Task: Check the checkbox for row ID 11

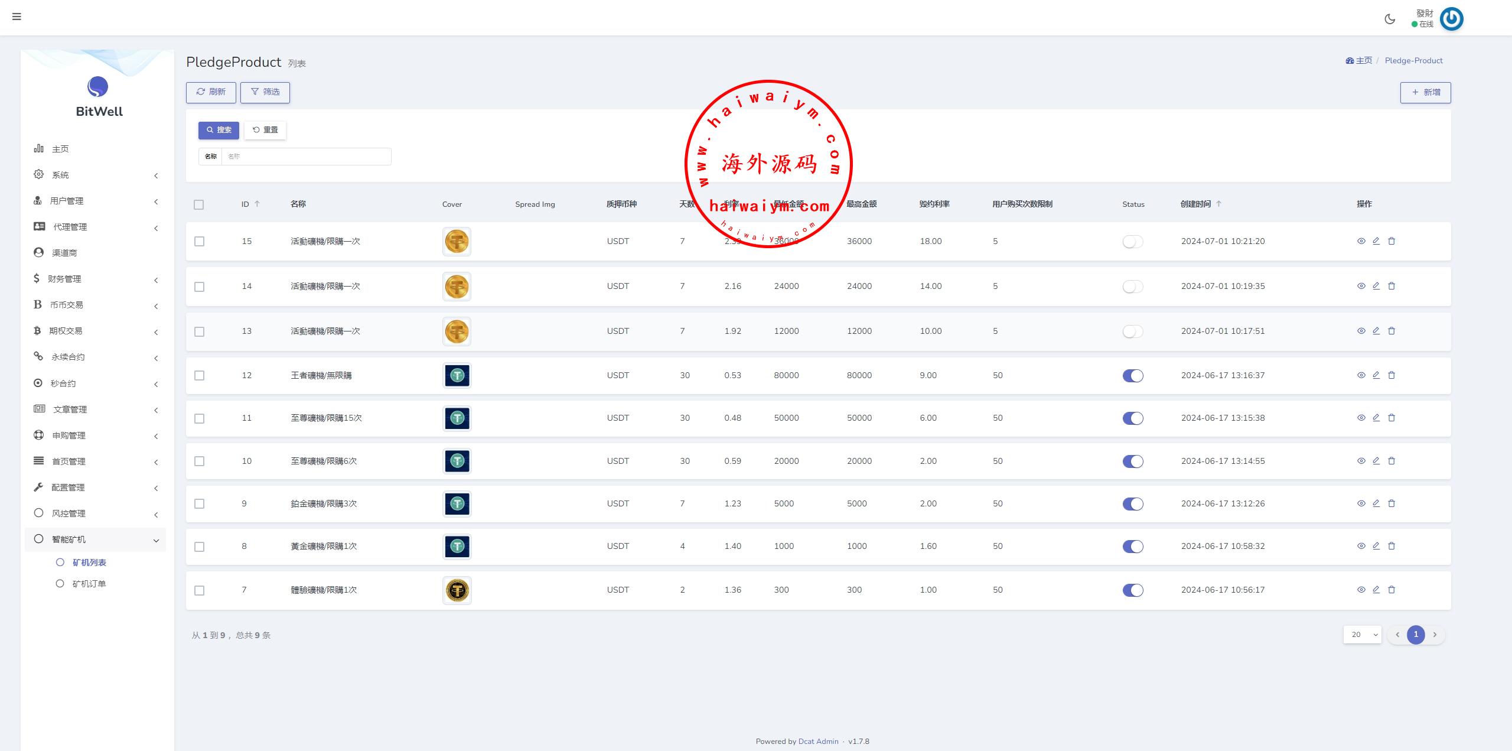Action: pyautogui.click(x=200, y=418)
